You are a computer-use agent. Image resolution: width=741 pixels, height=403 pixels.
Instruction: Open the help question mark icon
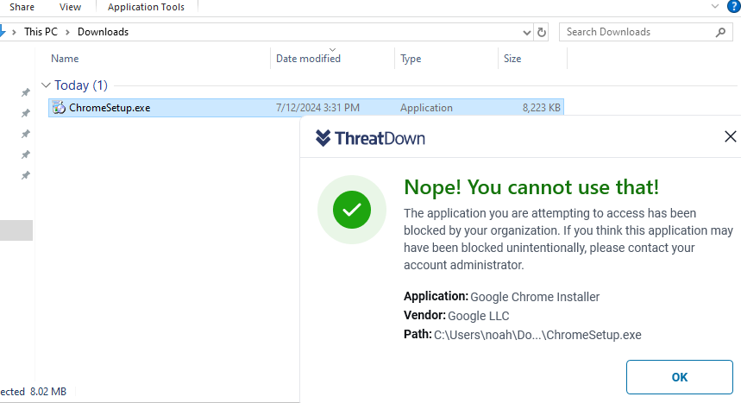coord(734,6)
